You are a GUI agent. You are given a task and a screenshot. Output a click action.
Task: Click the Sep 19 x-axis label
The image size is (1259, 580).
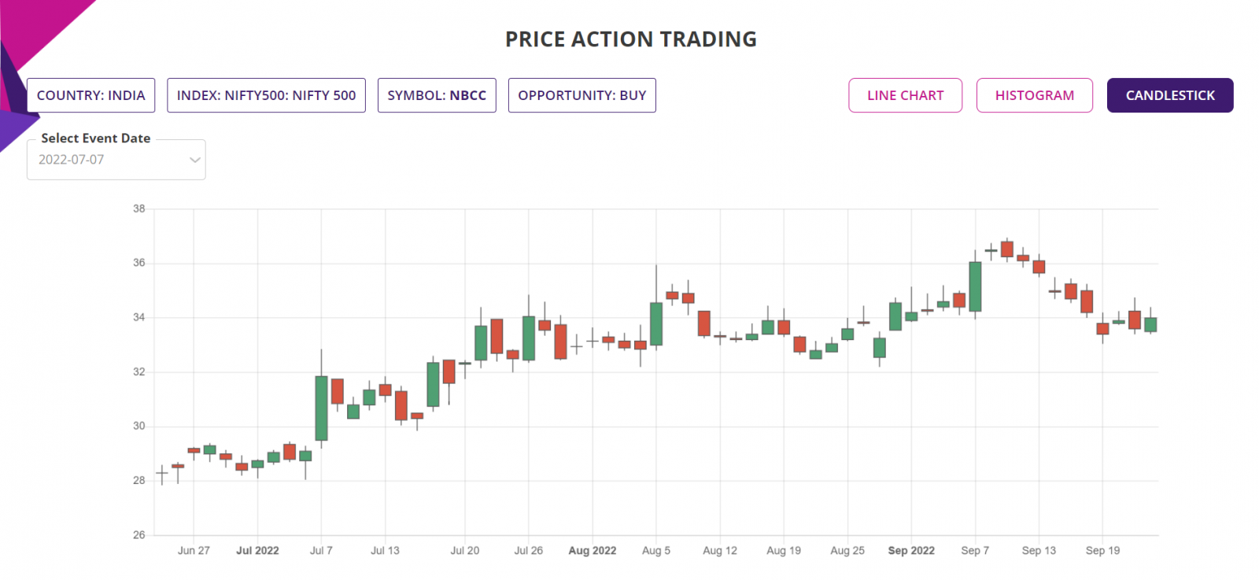[1102, 550]
